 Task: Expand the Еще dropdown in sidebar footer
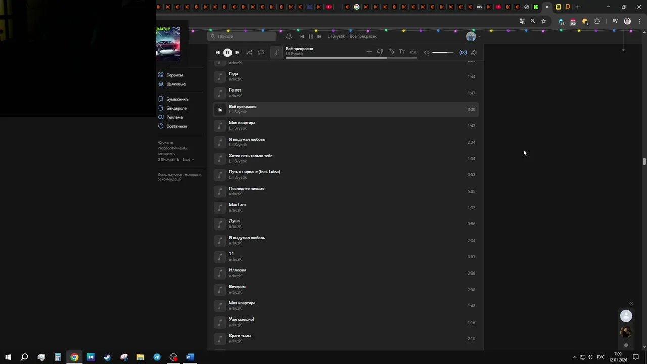coord(188,159)
